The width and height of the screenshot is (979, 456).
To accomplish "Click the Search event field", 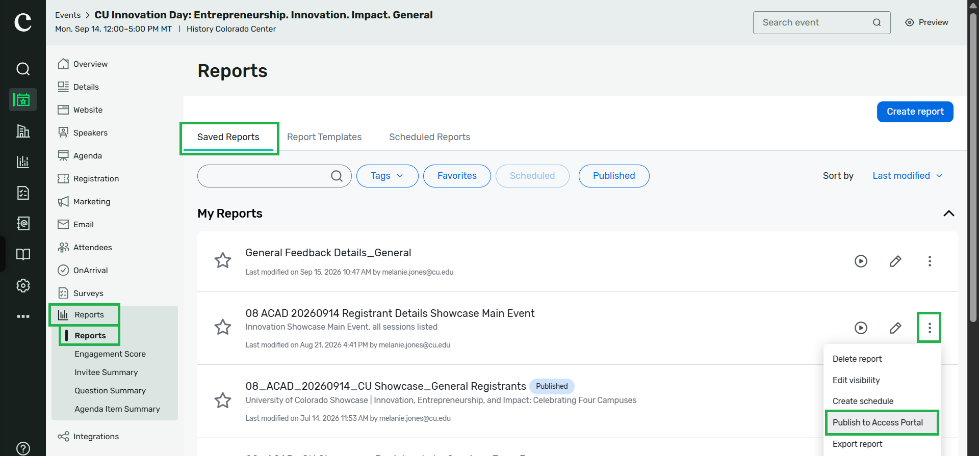I will [x=821, y=22].
